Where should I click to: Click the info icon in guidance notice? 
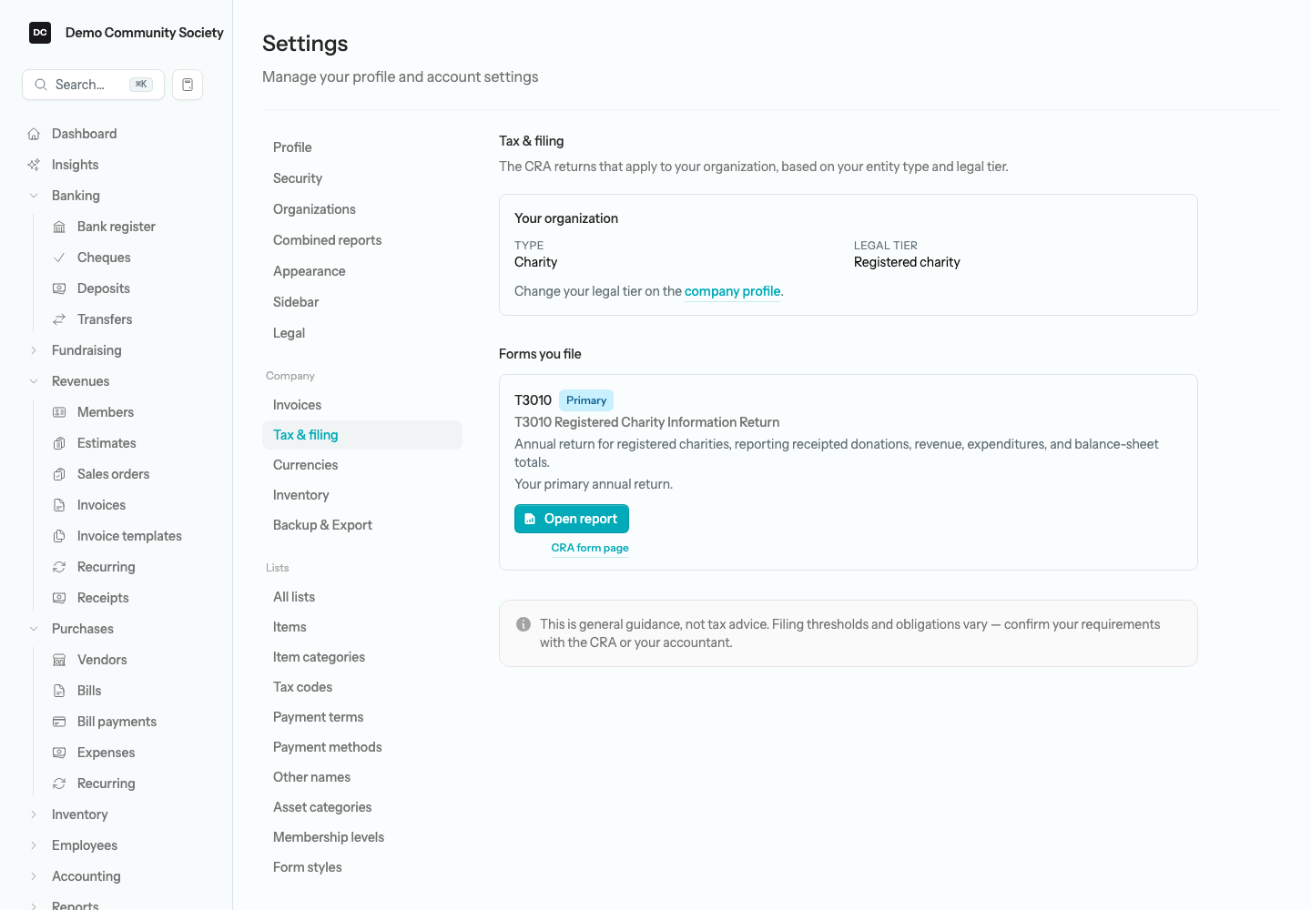[523, 624]
